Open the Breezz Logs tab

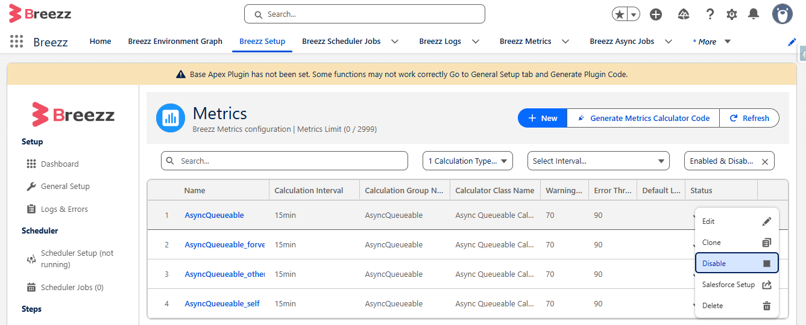tap(440, 42)
